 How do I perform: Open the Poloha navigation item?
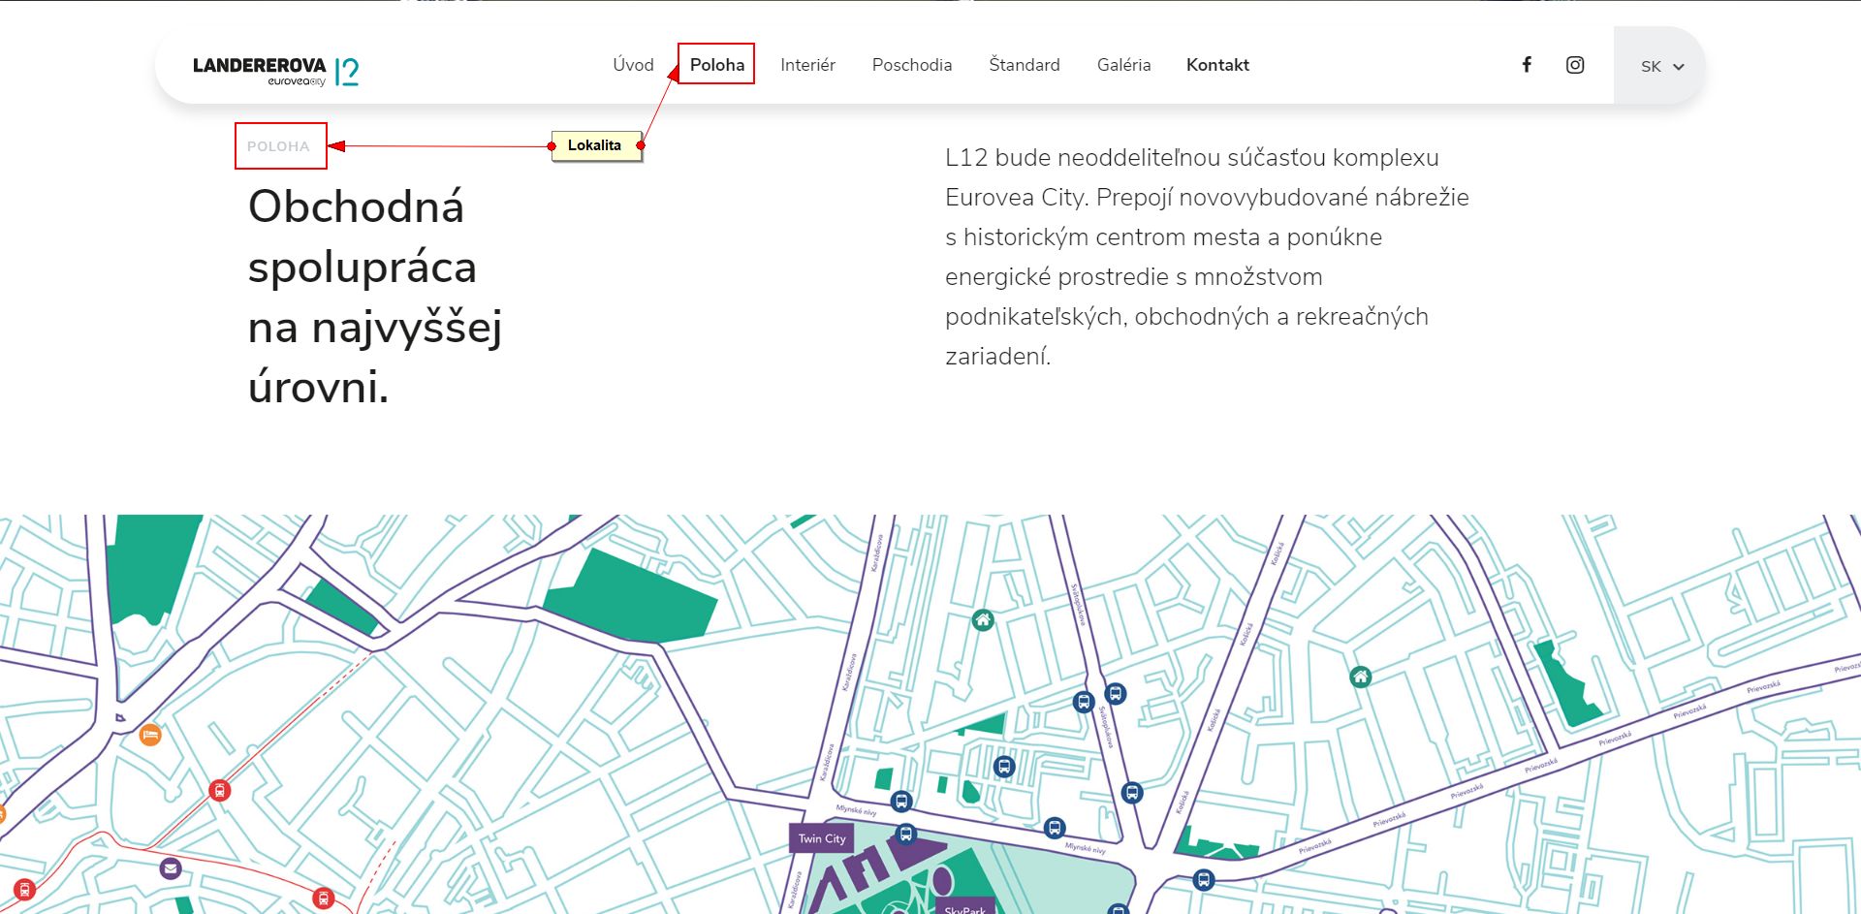tap(717, 65)
